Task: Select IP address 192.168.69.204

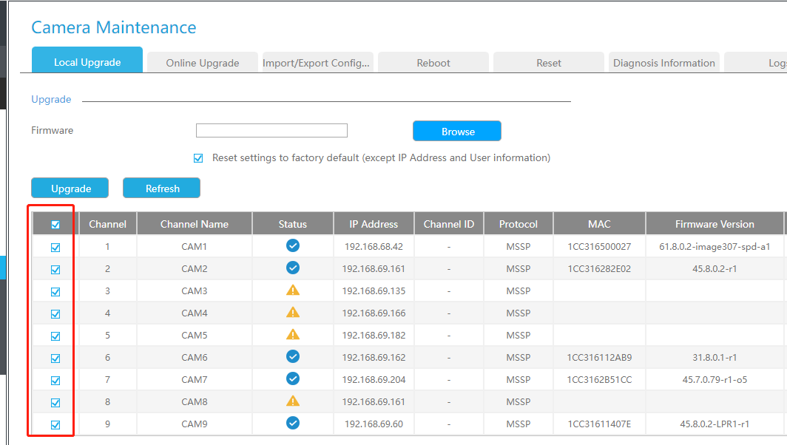Action: click(x=374, y=379)
